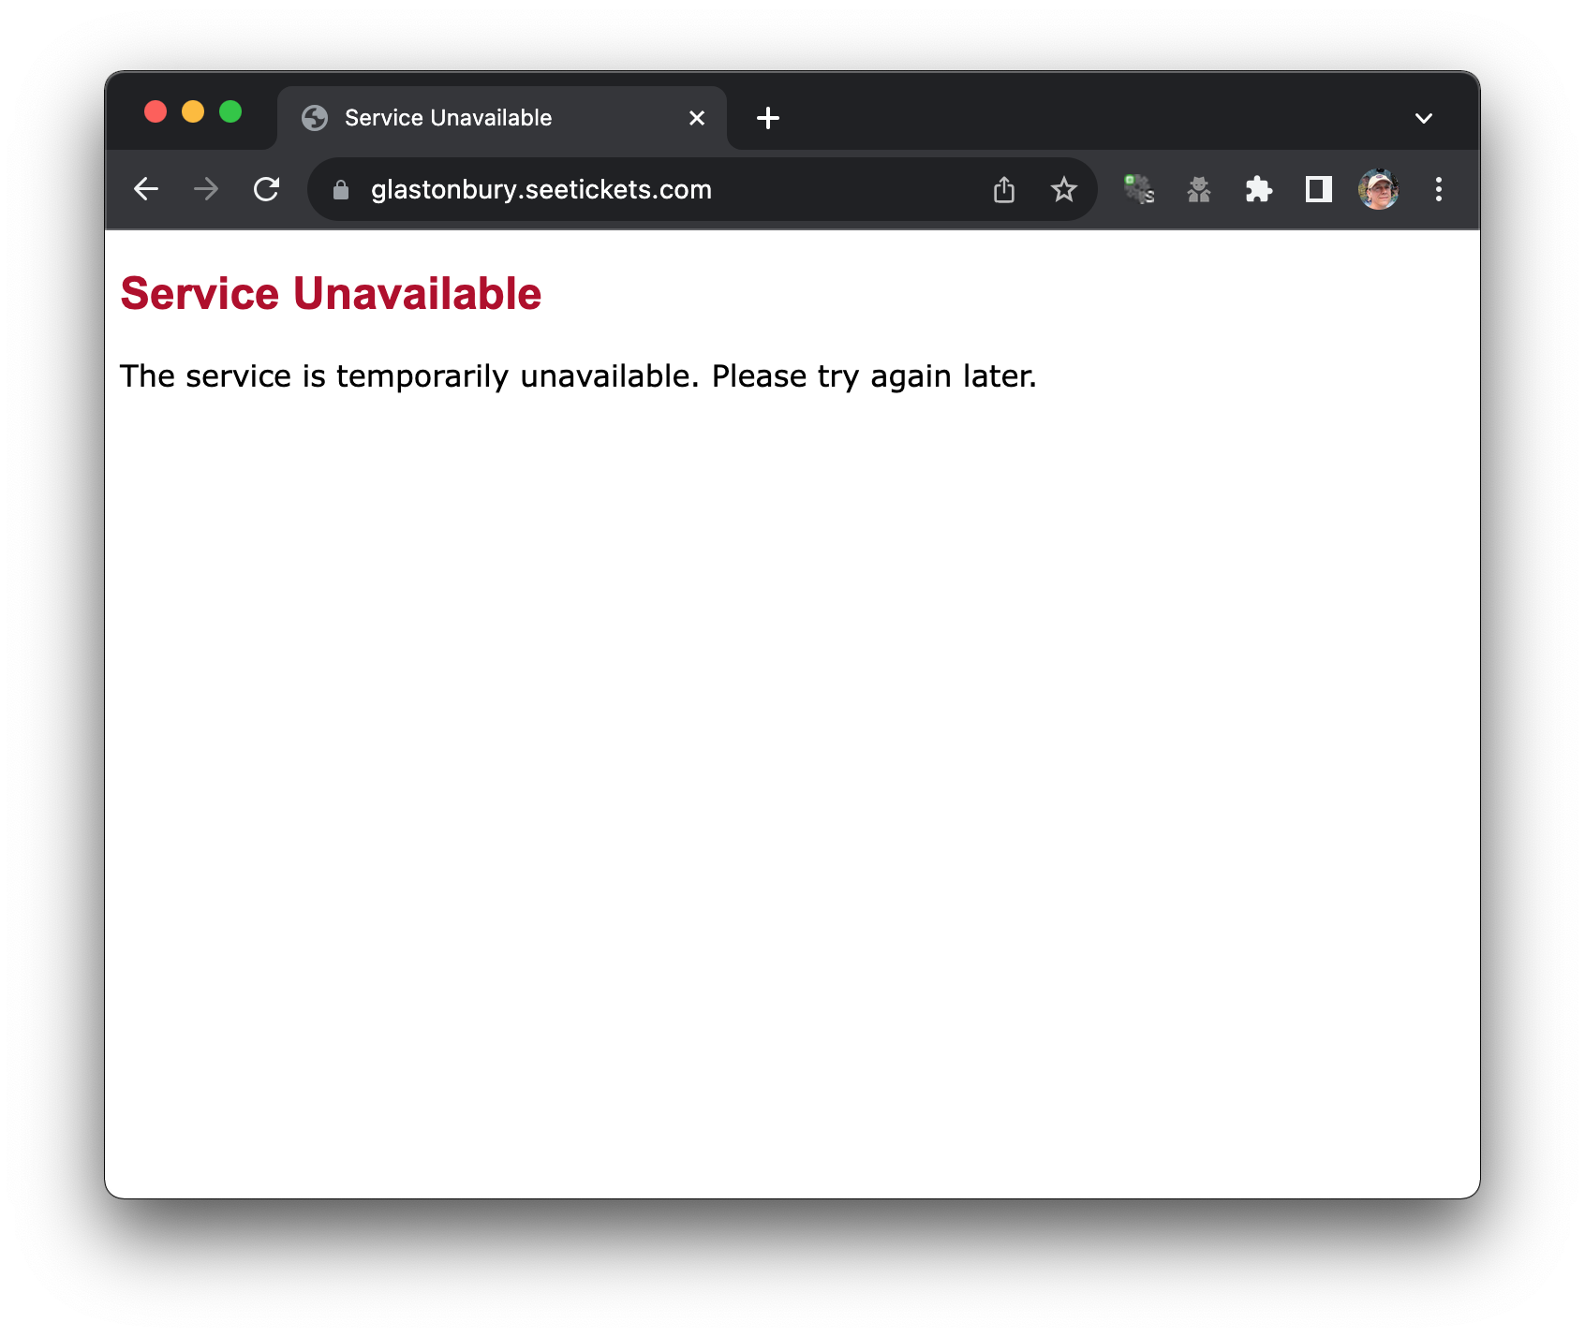Select the Service Unavailable tab
Viewport: 1585px width, 1337px height.
click(x=502, y=118)
